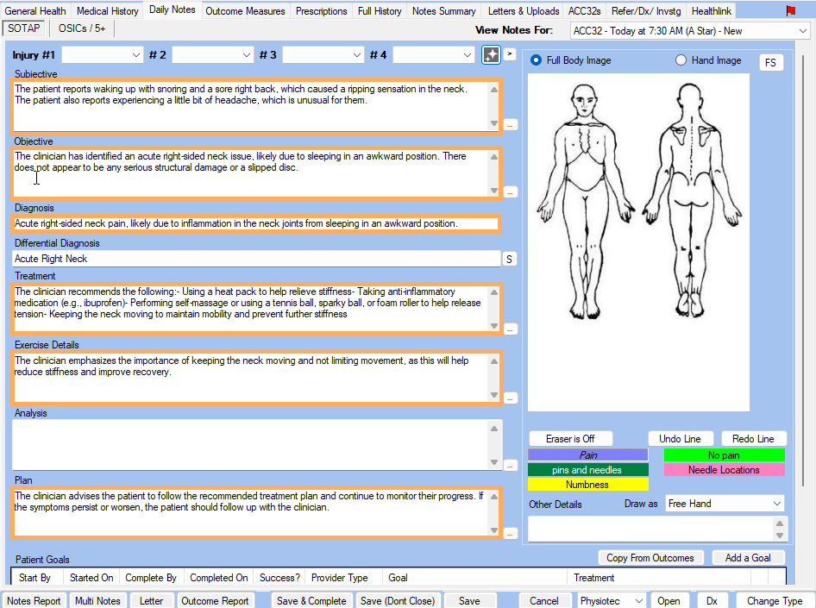Click the Treatment scrollbar up arrow
This screenshot has width=816, height=608.
coord(494,292)
